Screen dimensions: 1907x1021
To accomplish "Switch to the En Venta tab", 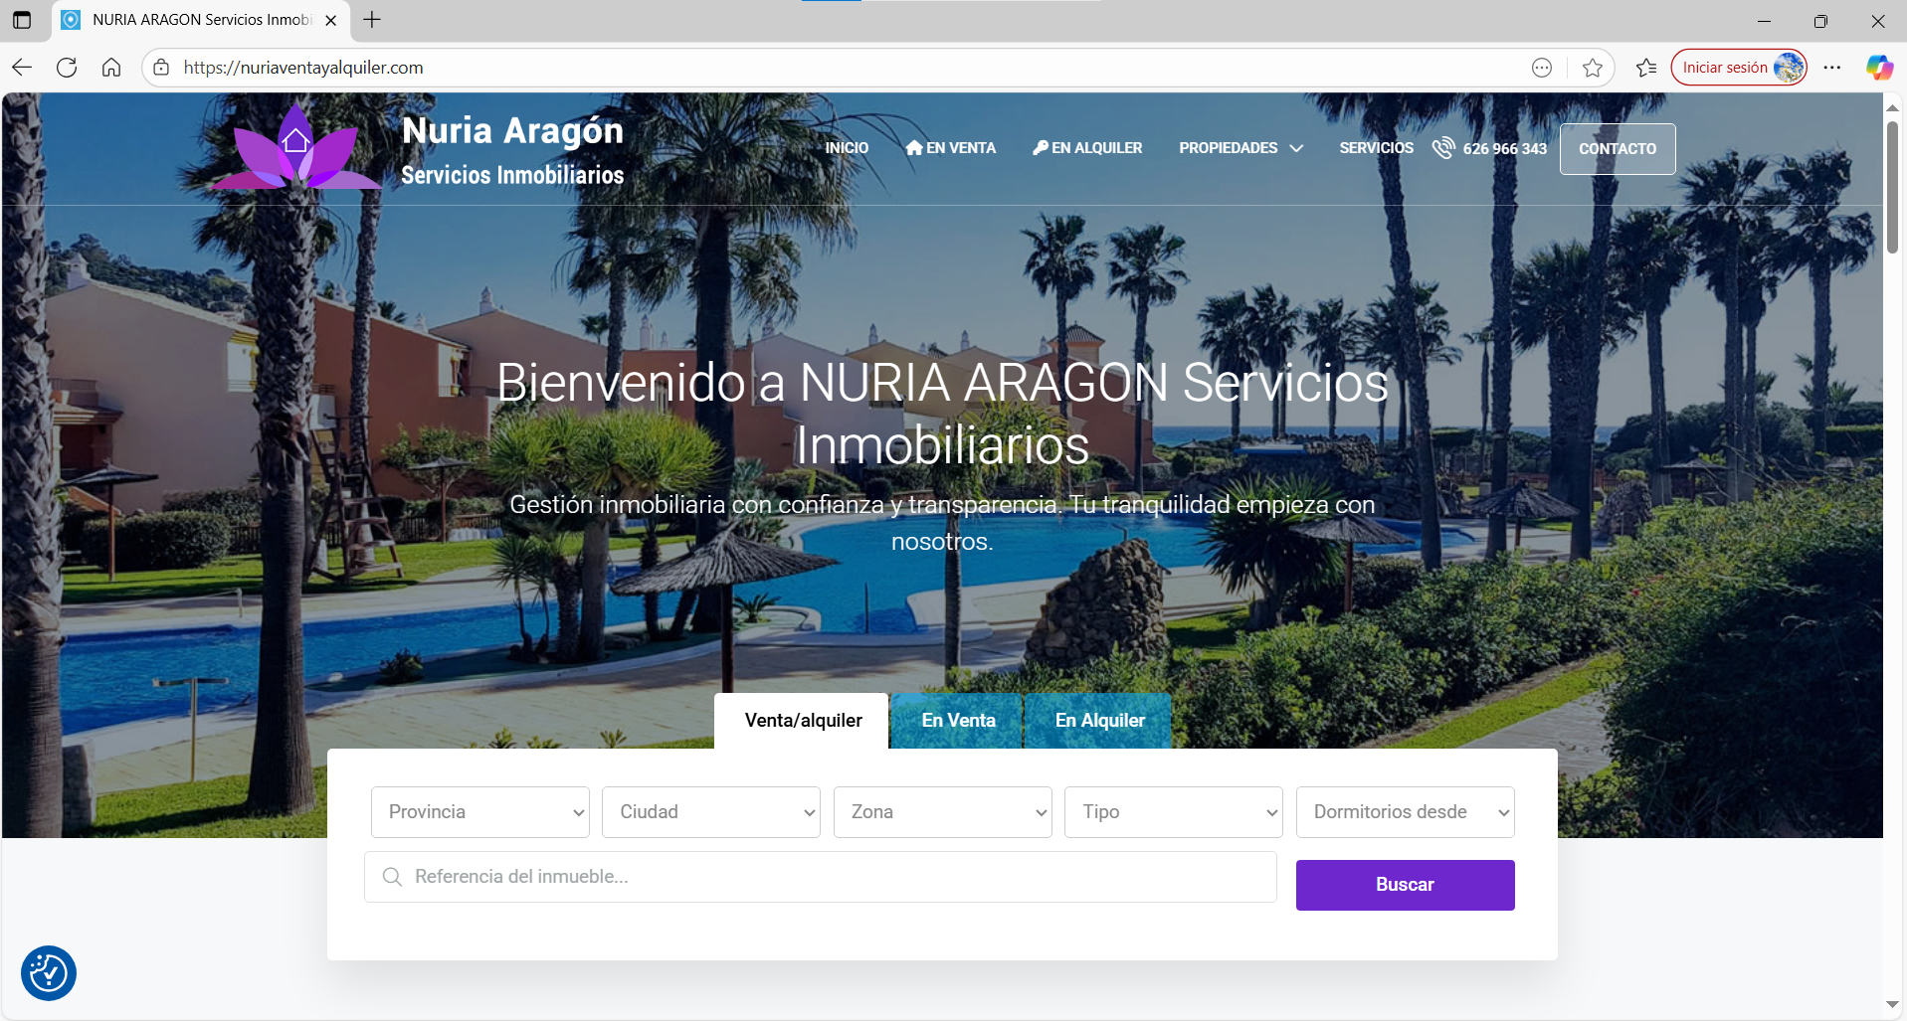I will [957, 720].
